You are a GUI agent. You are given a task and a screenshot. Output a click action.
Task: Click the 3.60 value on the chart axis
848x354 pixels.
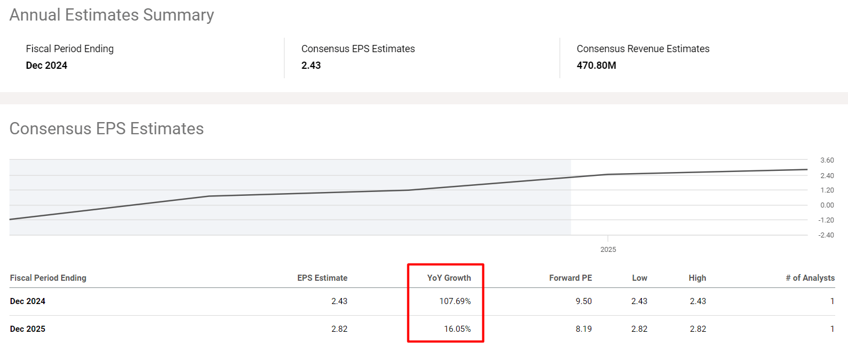826,160
